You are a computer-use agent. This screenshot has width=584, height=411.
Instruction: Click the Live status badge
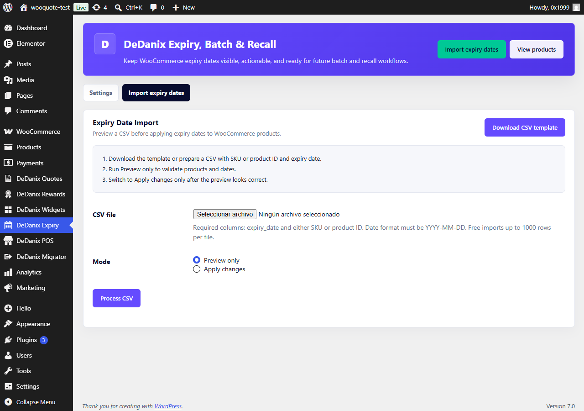pos(81,7)
